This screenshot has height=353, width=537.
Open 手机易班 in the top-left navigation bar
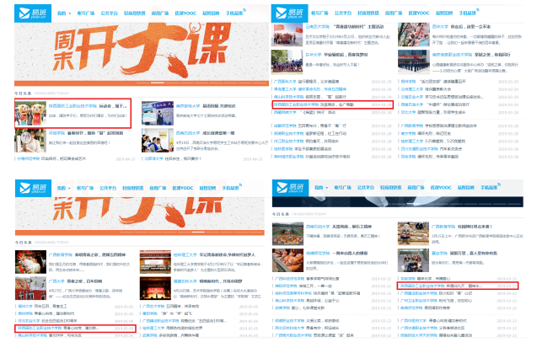pyautogui.click(x=234, y=14)
